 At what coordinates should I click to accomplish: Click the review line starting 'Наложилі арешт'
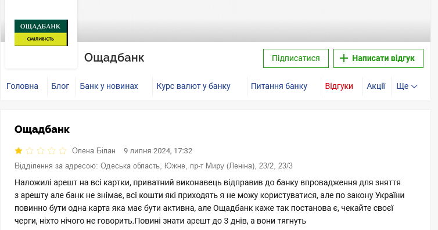[x=207, y=182]
